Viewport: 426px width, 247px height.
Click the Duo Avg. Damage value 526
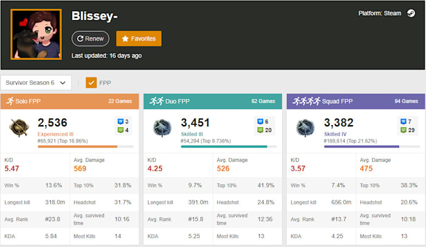pyautogui.click(x=223, y=169)
